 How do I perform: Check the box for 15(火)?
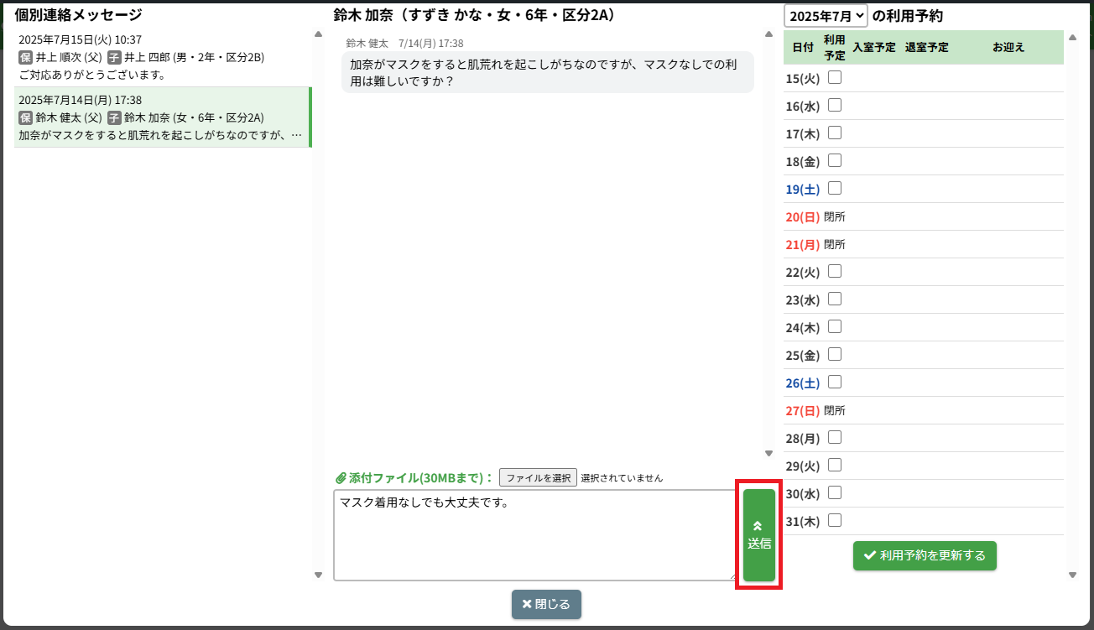pos(835,78)
